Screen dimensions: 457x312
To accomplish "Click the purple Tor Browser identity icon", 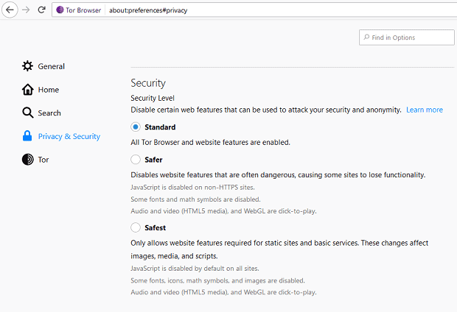I will [60, 10].
